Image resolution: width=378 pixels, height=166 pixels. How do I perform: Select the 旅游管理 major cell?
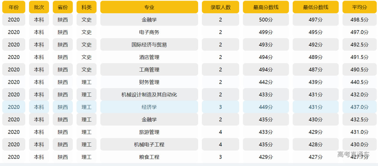(149, 132)
